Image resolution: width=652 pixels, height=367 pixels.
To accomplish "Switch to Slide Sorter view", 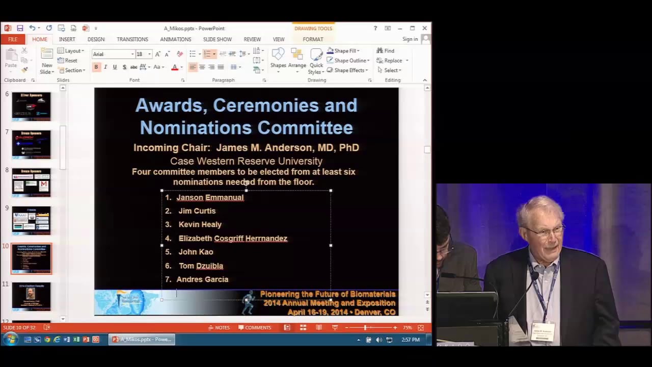I will (x=303, y=327).
